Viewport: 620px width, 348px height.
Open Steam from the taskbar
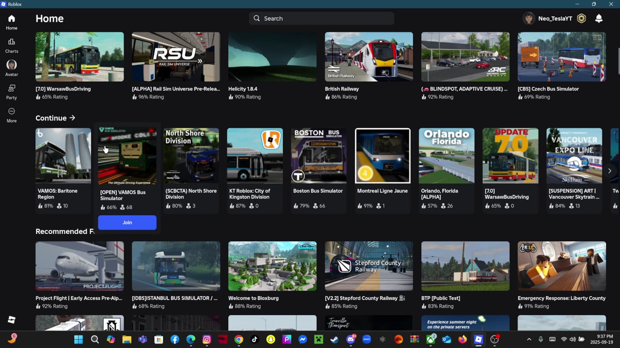pyautogui.click(x=334, y=339)
